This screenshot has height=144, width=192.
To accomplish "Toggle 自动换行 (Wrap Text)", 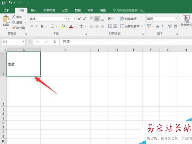I will [128, 19].
